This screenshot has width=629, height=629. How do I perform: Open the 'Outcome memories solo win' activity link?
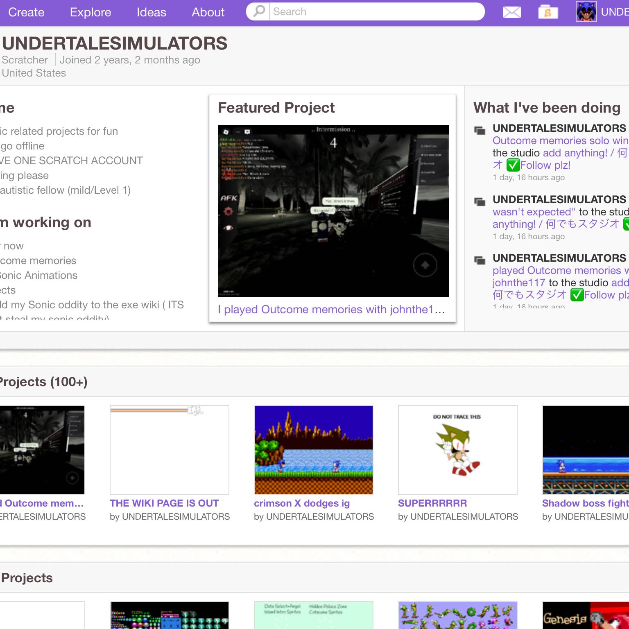(x=561, y=140)
